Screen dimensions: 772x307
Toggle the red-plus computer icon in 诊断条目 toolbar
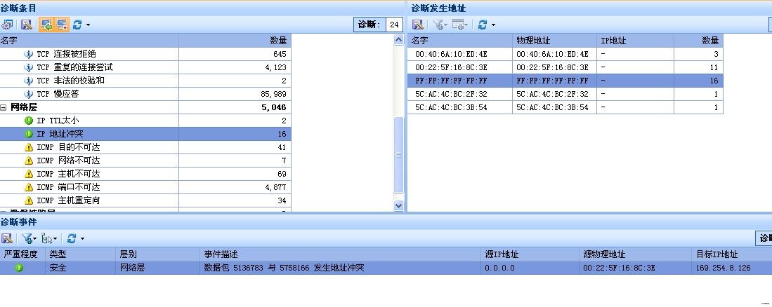click(x=62, y=25)
